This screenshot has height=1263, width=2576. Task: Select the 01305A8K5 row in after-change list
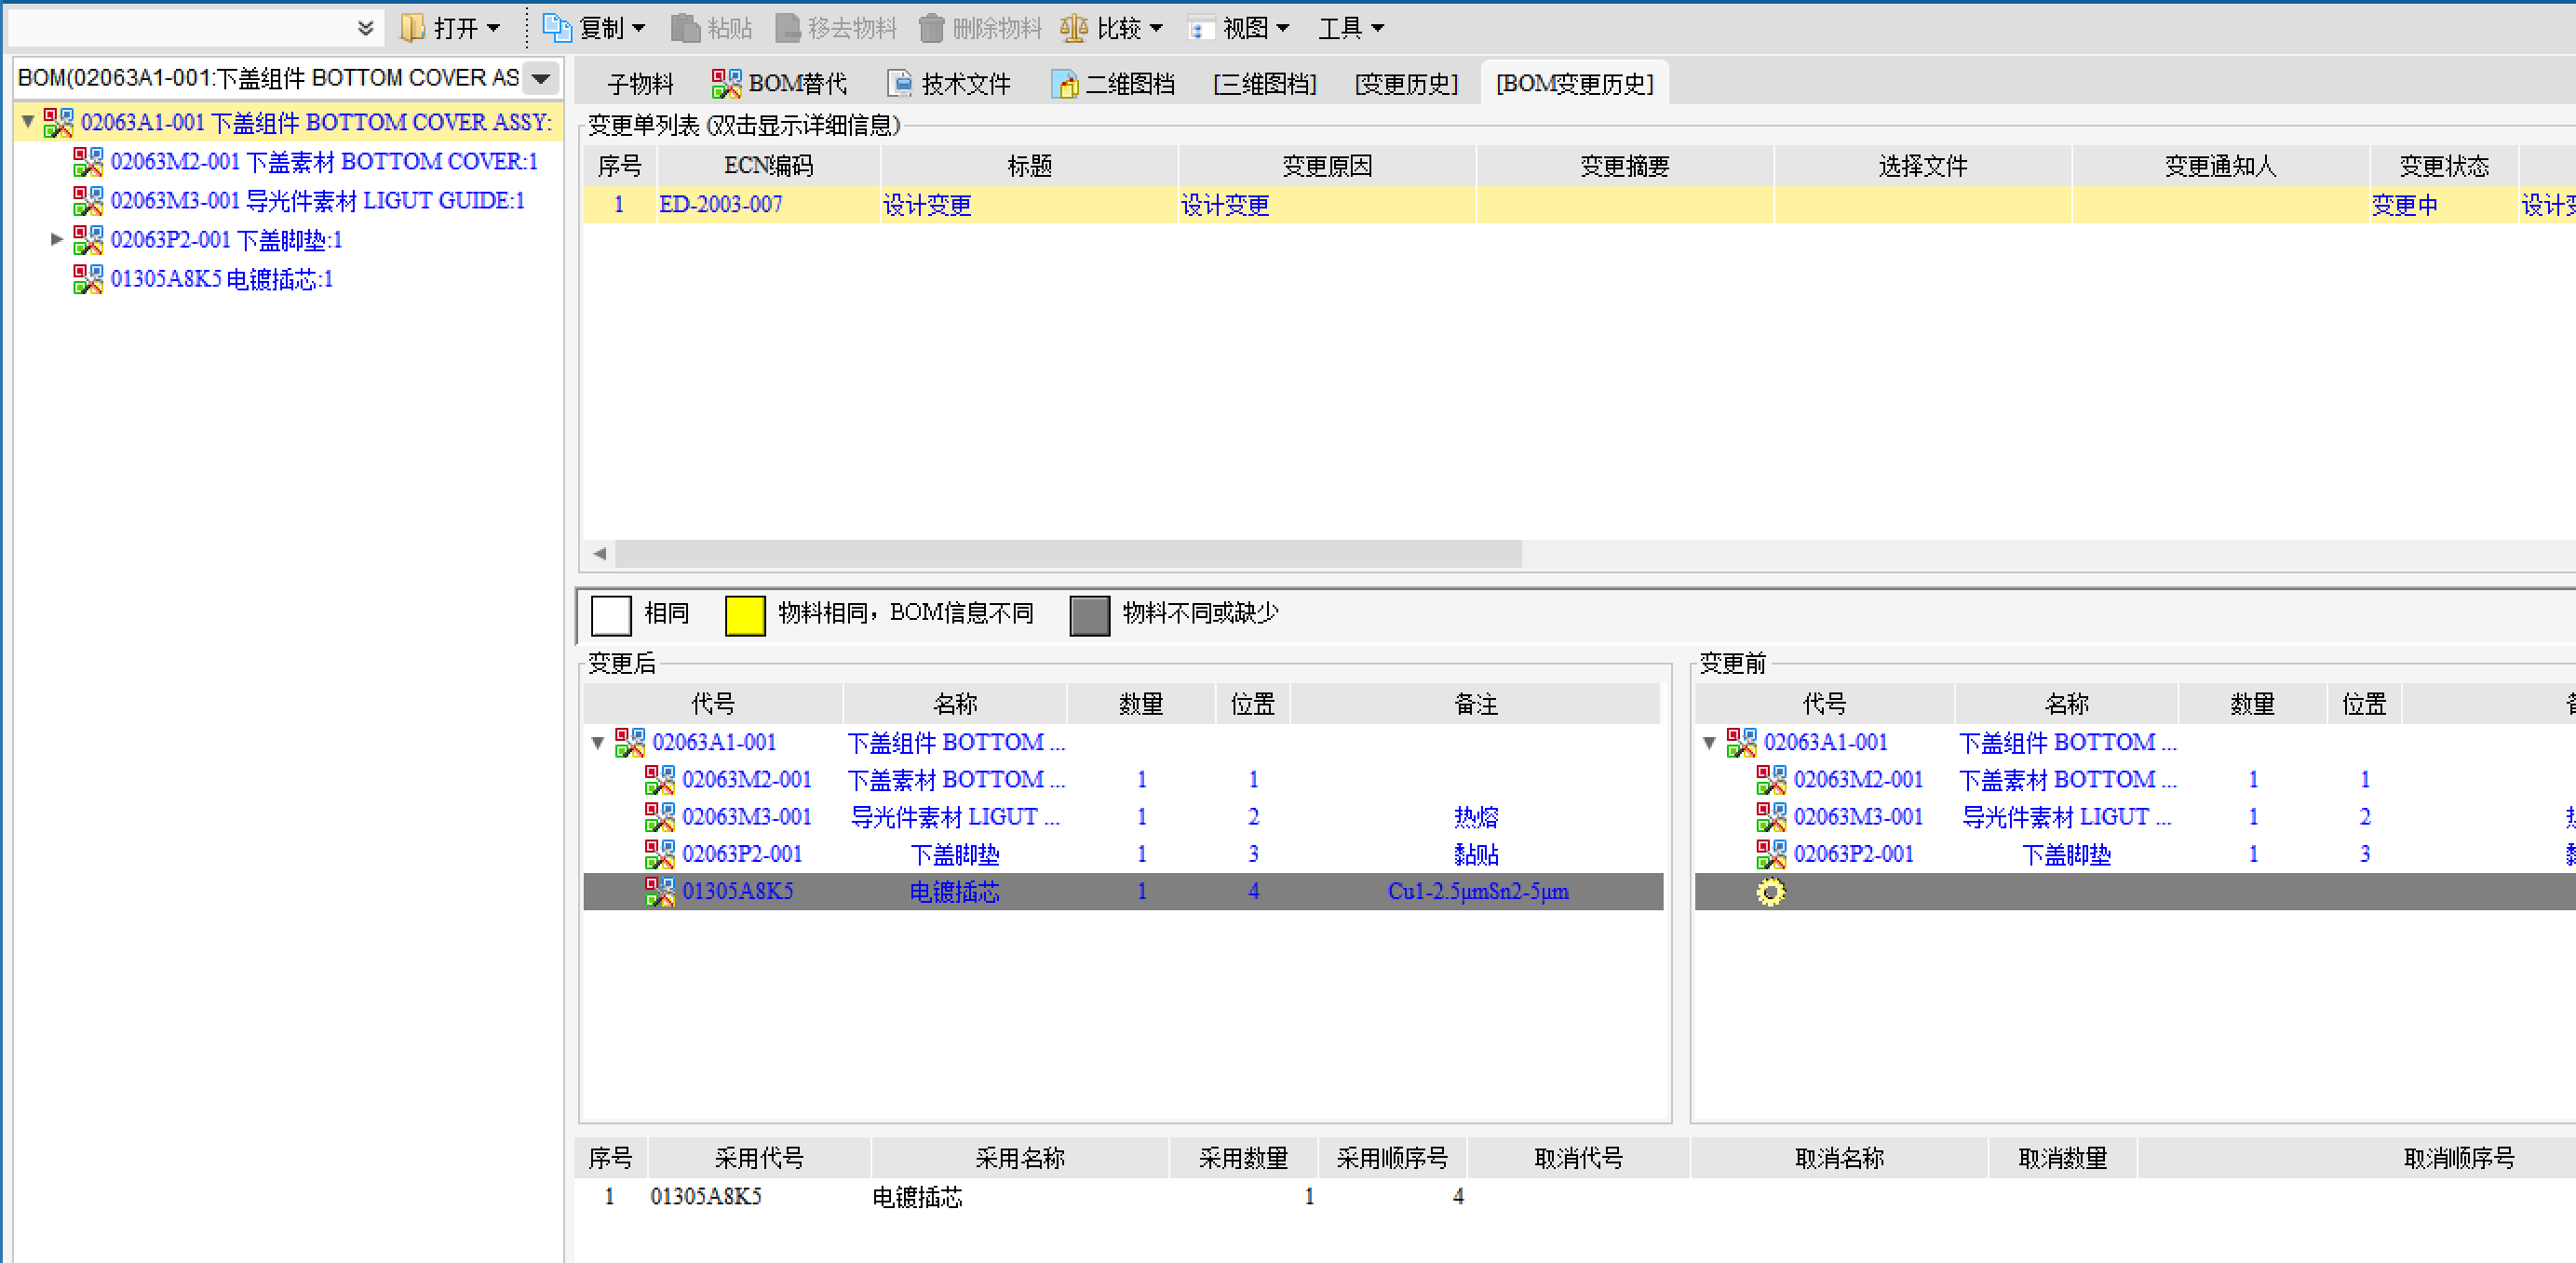pos(738,891)
